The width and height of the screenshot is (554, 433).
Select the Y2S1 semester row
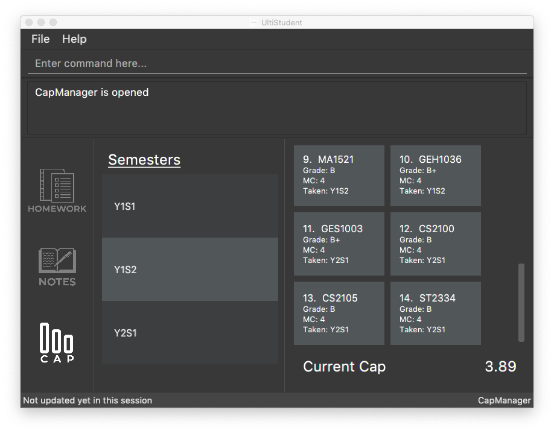point(190,333)
